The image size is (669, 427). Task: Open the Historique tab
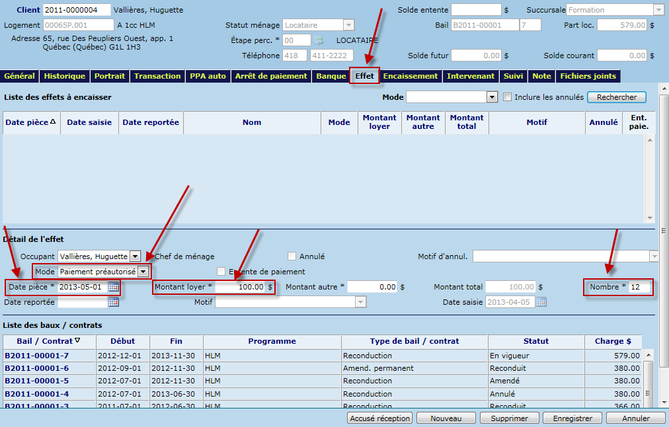pos(64,76)
